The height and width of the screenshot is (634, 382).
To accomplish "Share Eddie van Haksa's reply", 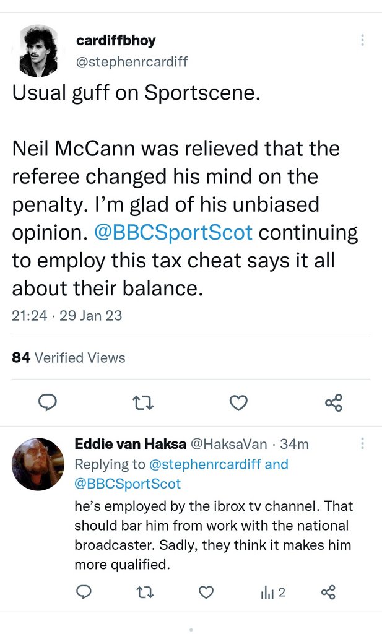I will 328,593.
